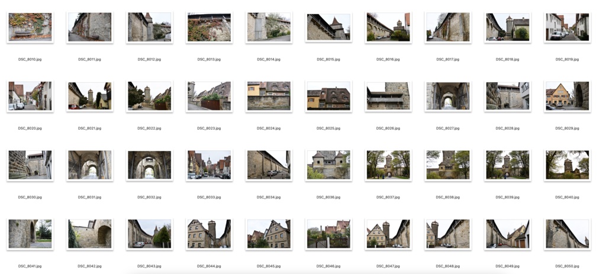
Task: Select the DSC_8010.jpg thumbnail
Action: [30, 27]
